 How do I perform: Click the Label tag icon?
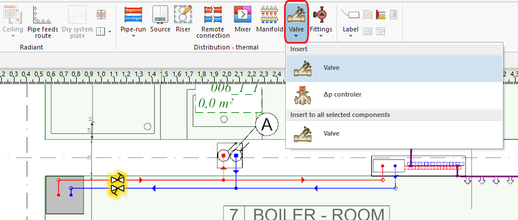(350, 14)
